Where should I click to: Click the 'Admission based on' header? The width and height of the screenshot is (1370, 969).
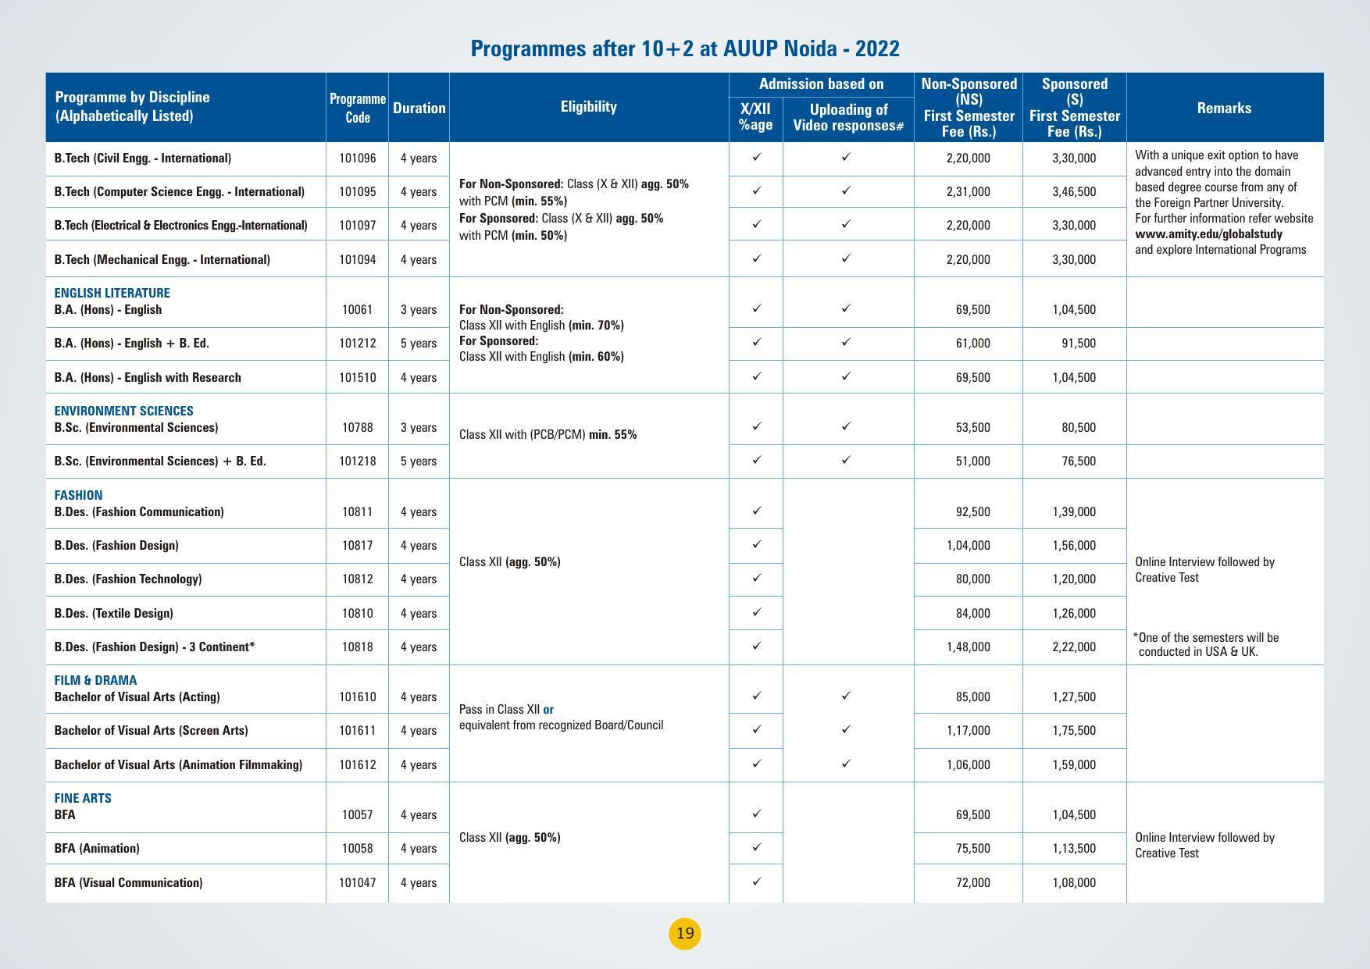pos(821,84)
